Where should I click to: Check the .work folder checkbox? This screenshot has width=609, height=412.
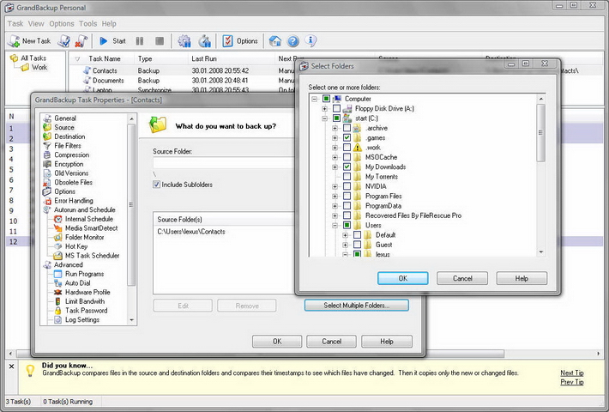tap(347, 148)
